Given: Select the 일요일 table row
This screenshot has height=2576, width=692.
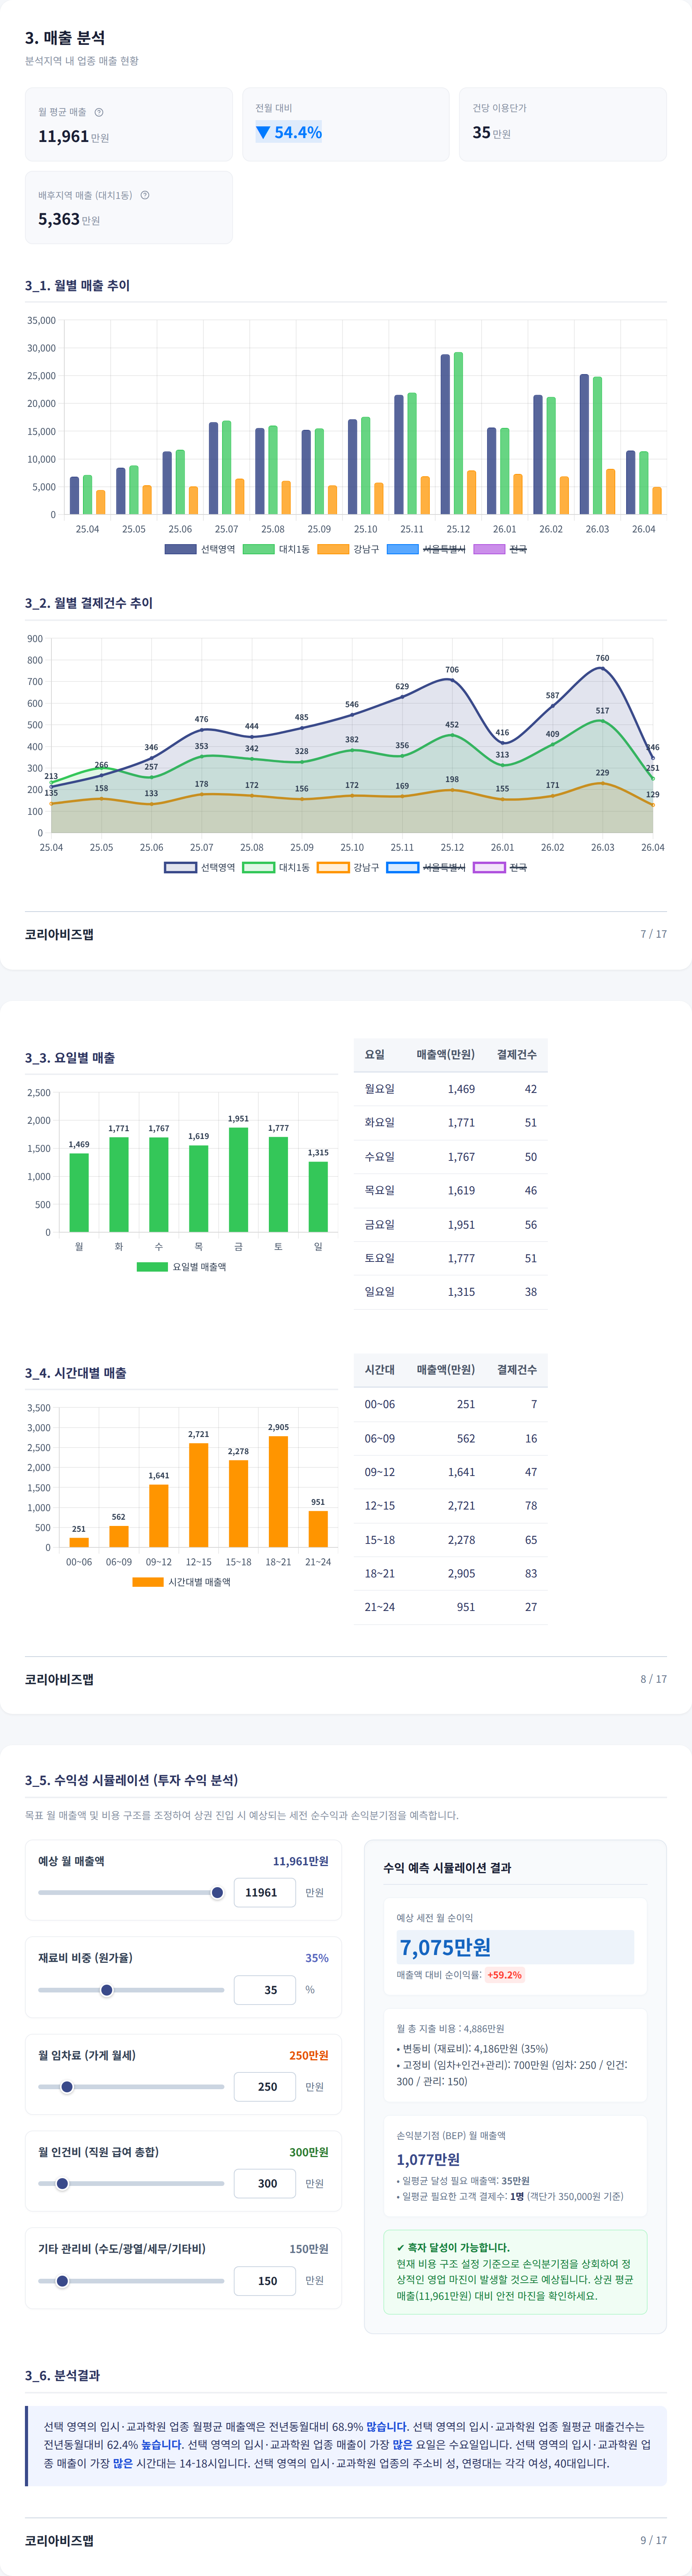Looking at the screenshot, I should tap(450, 1291).
